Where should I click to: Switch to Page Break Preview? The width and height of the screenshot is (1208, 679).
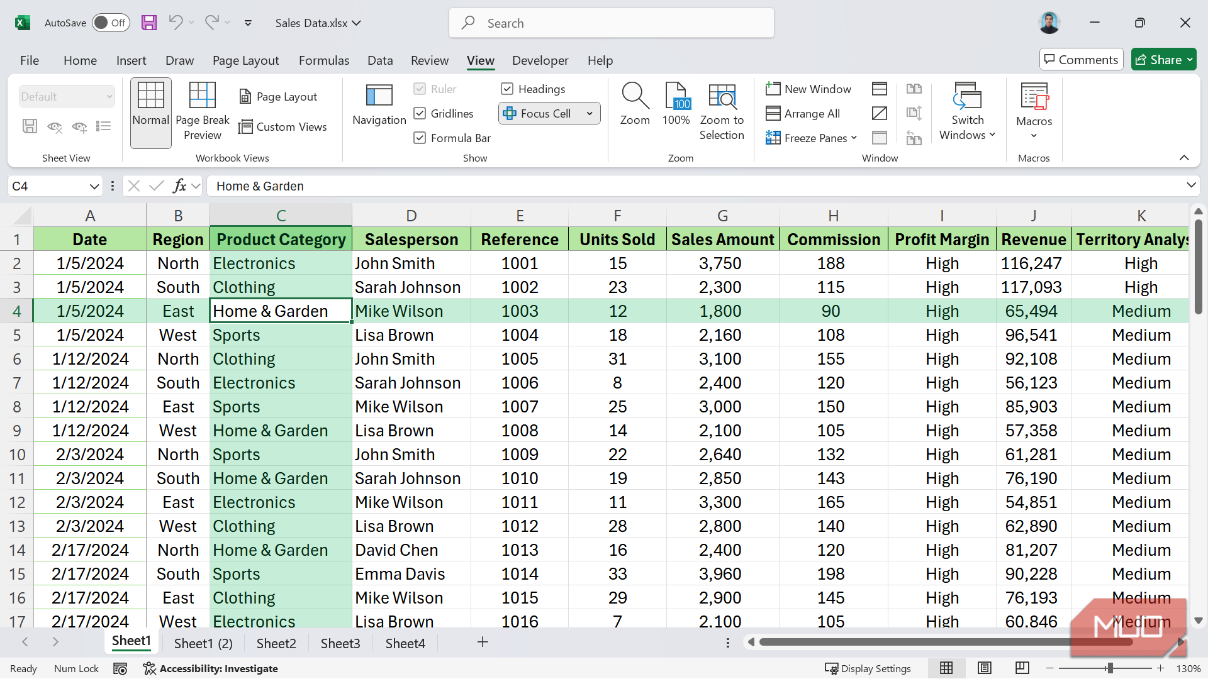203,113
